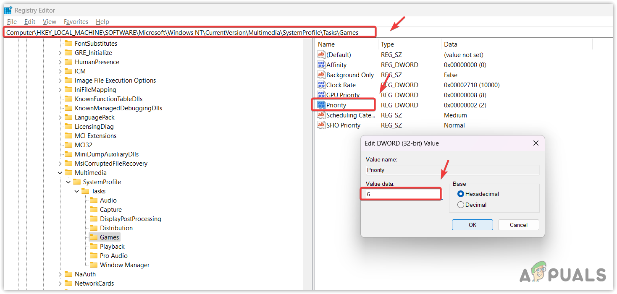Click the Capture folder icon
The height and width of the screenshot is (294, 617).
(x=94, y=209)
